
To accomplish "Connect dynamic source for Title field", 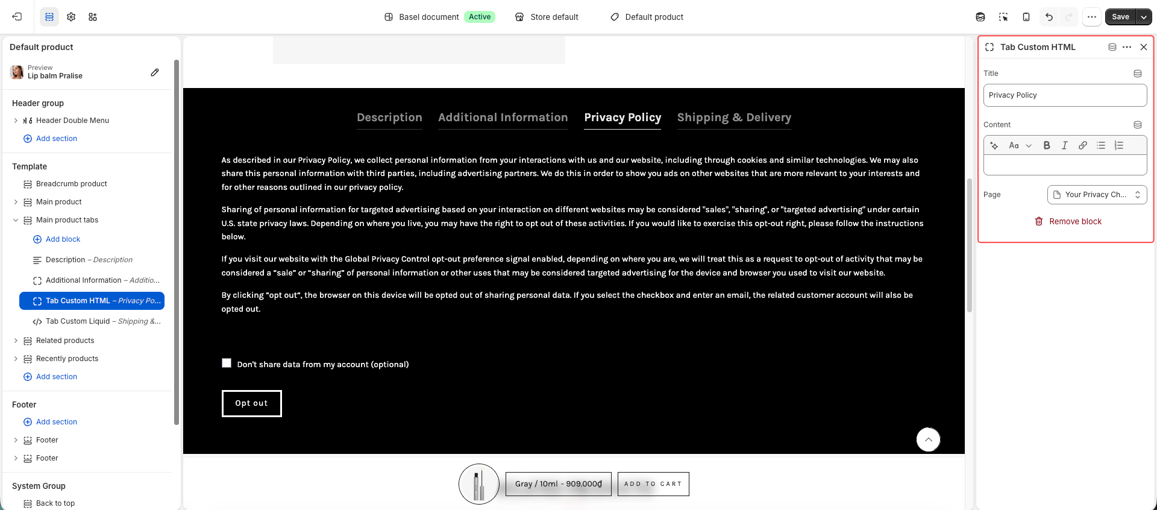I will [x=1138, y=74].
